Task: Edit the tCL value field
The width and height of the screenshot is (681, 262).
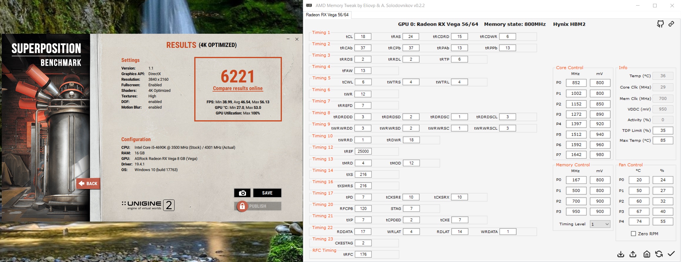Action: (363, 36)
